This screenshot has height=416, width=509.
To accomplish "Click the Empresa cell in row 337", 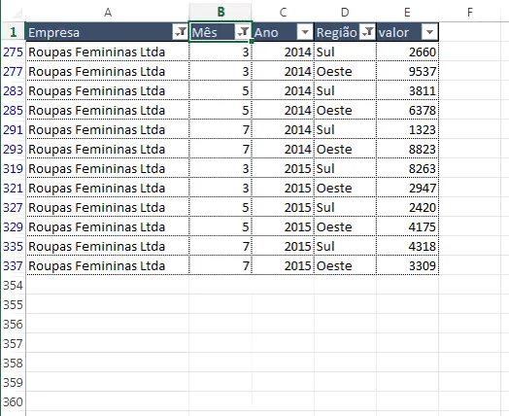I will click(x=108, y=266).
